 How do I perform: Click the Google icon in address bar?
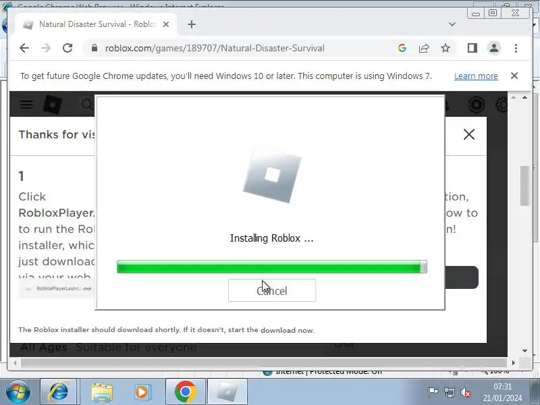click(x=402, y=48)
